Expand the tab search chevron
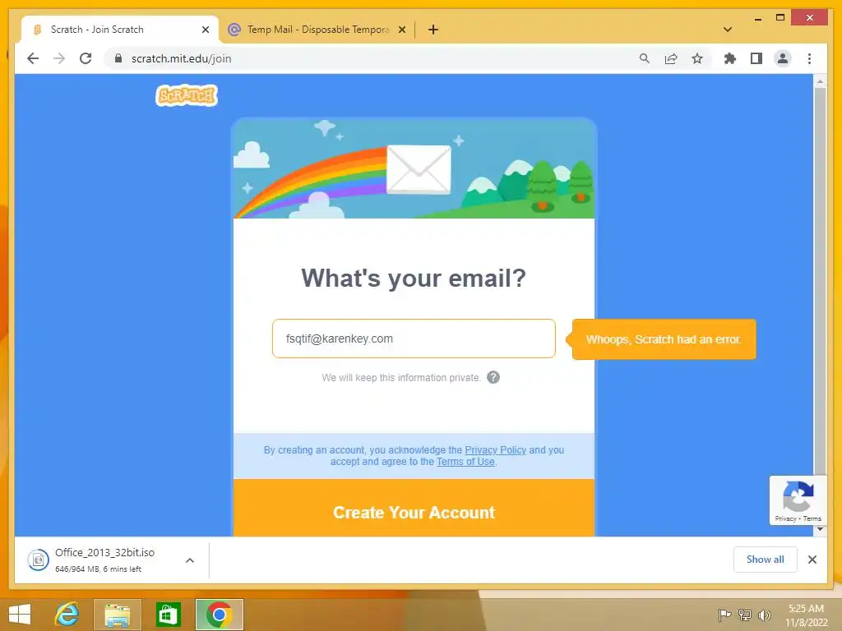The image size is (842, 631). (728, 30)
